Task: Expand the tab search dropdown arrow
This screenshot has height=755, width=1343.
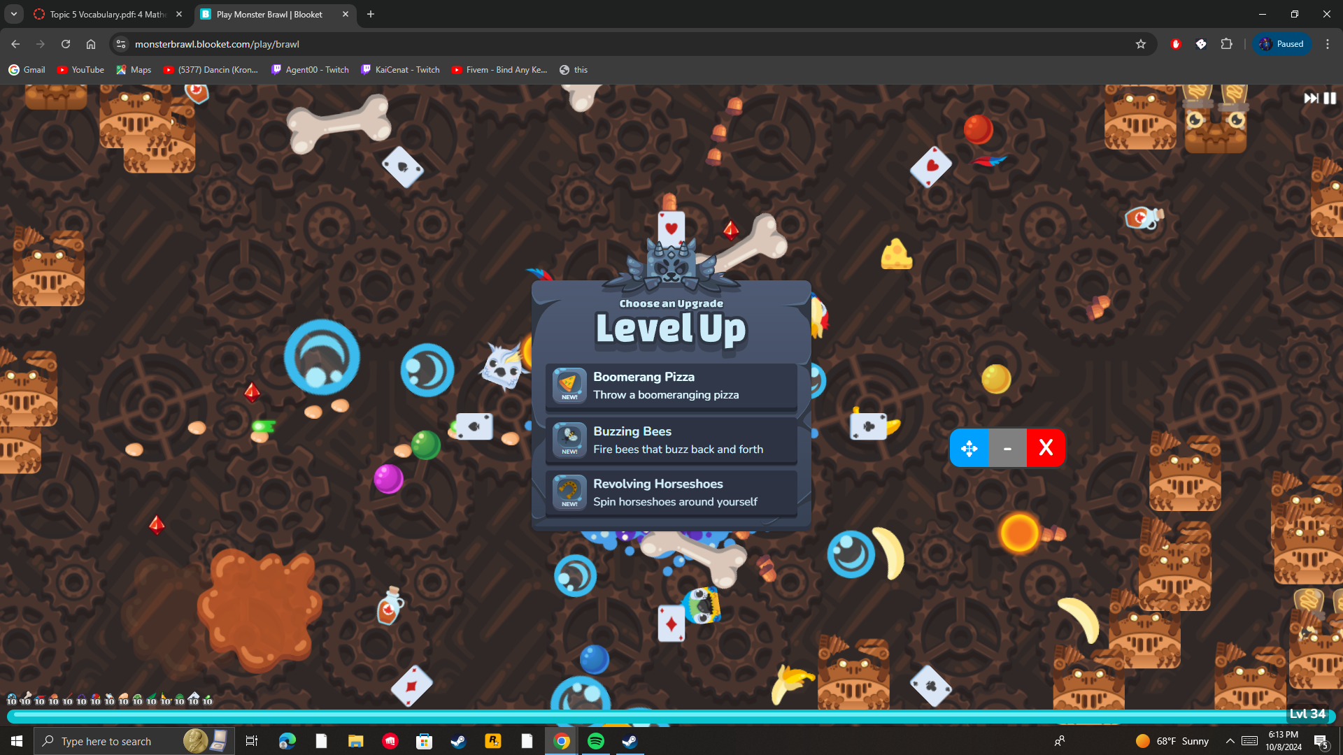Action: point(13,14)
